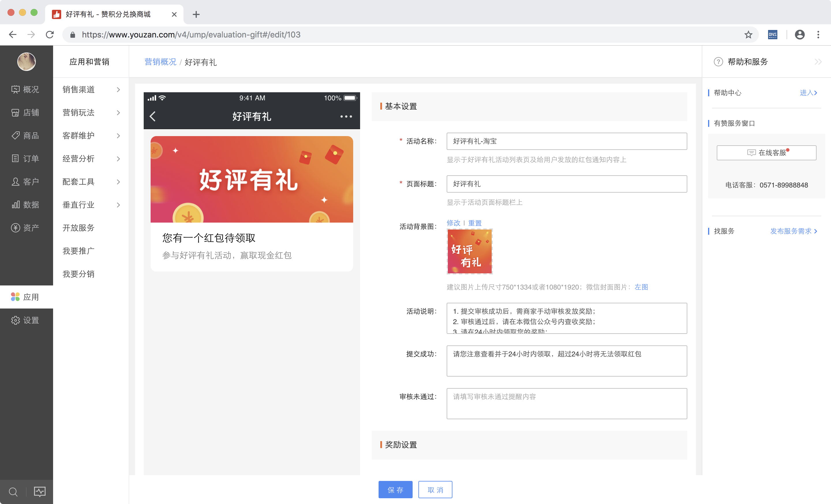This screenshot has height=504, width=831.
Task: Click the user avatar in sidebar
Action: coord(26,62)
